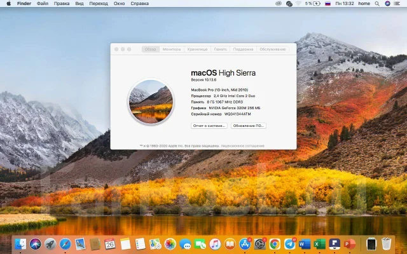This screenshot has height=254, width=407.
Task: Open the Вид menu
Action: (79, 4)
